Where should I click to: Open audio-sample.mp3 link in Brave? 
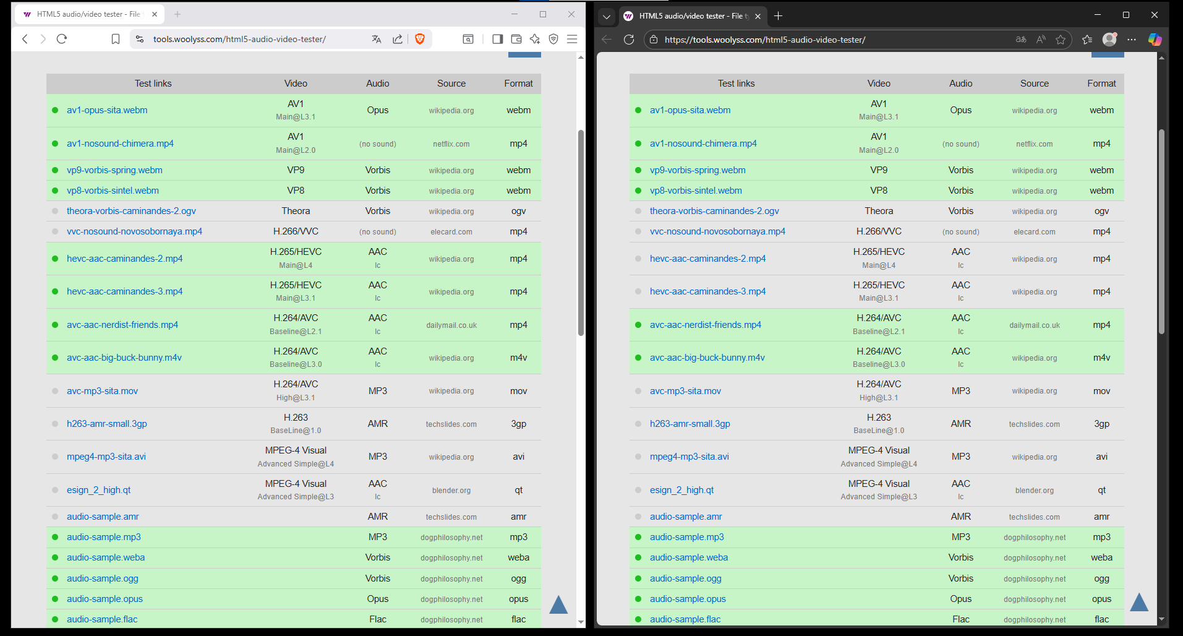[x=104, y=537]
